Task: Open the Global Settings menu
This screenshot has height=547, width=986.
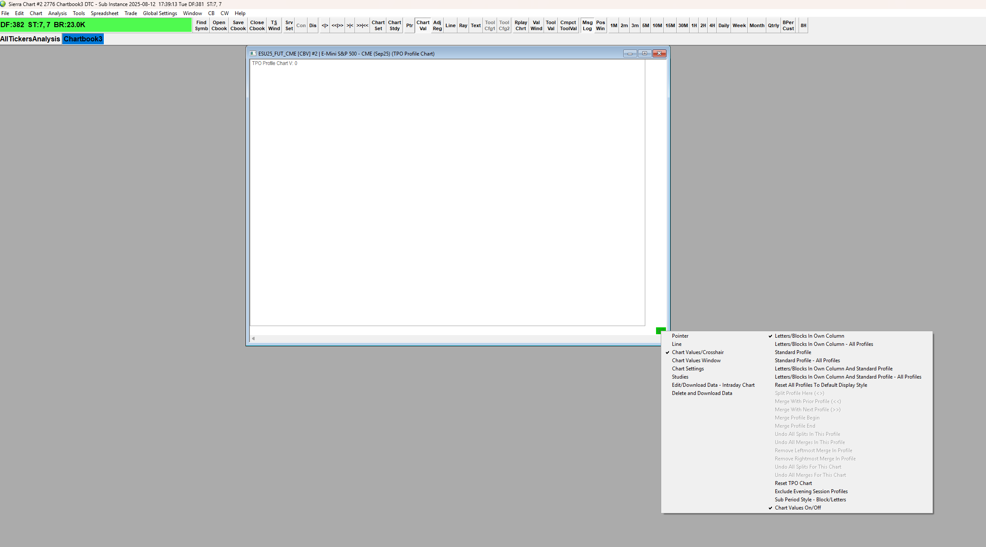Action: click(160, 13)
